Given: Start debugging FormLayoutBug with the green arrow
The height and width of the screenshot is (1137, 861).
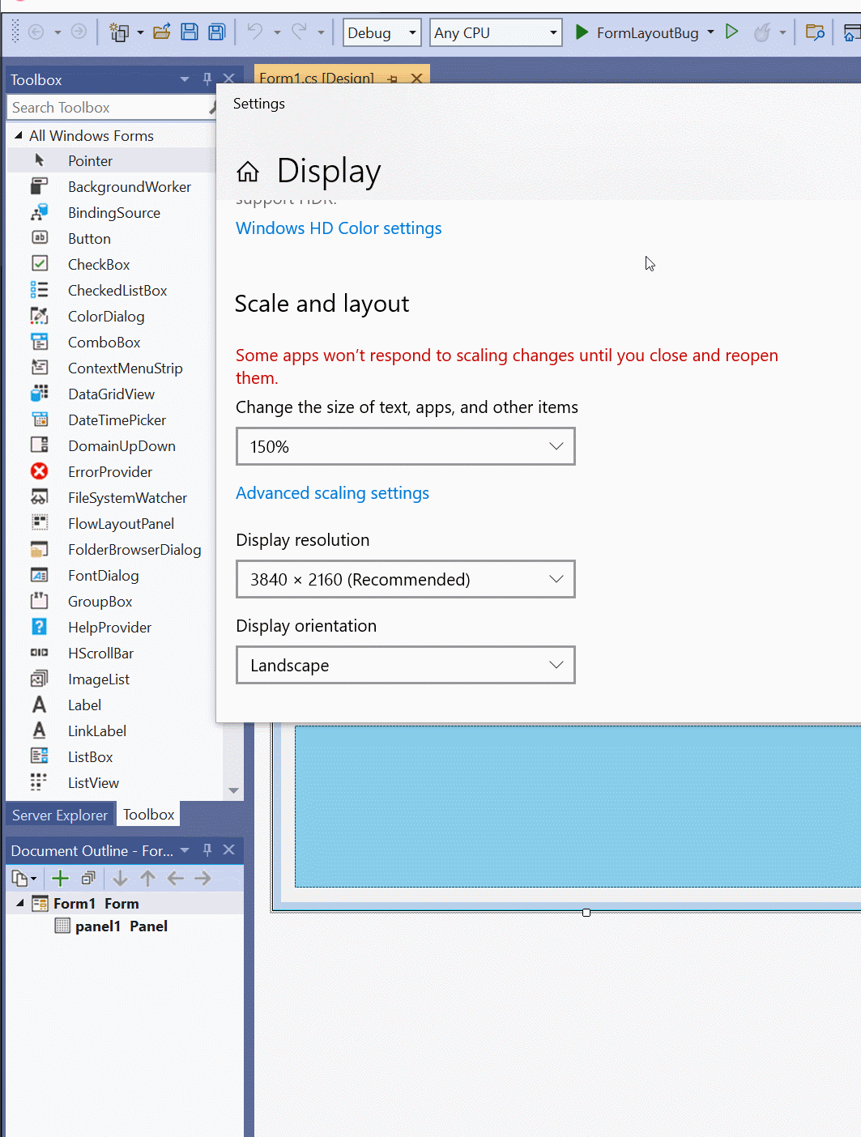Looking at the screenshot, I should 582,32.
